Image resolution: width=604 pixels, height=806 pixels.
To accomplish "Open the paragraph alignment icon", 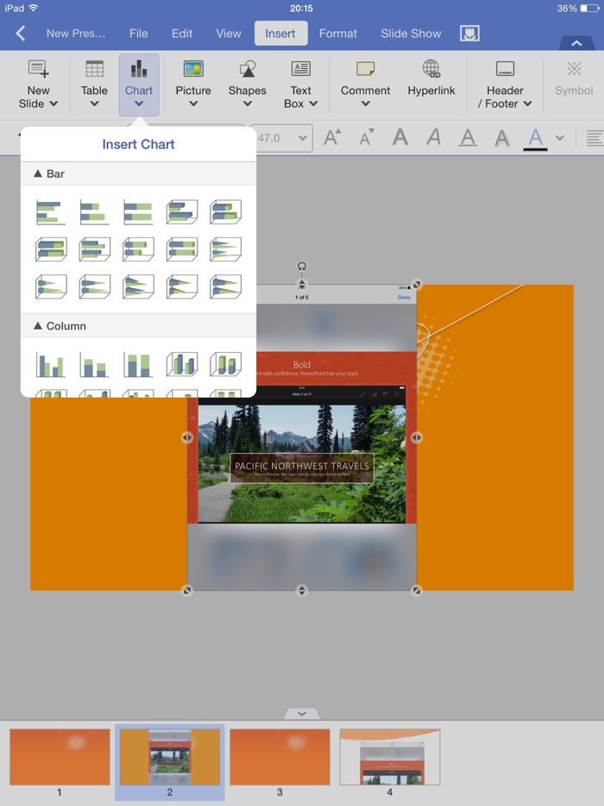I will [x=595, y=138].
